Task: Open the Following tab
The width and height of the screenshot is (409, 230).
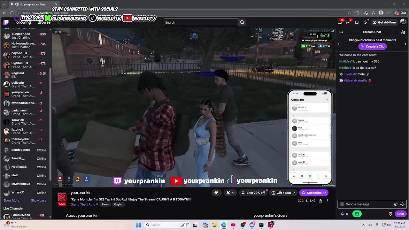Action: [x=22, y=22]
